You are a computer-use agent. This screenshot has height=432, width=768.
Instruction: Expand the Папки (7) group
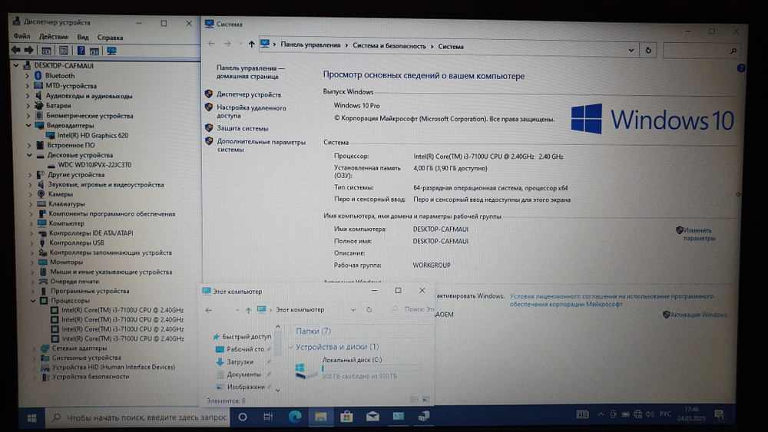coord(290,331)
